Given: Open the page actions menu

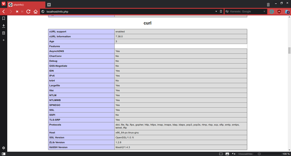Looking at the screenshot, I should tap(234, 154).
